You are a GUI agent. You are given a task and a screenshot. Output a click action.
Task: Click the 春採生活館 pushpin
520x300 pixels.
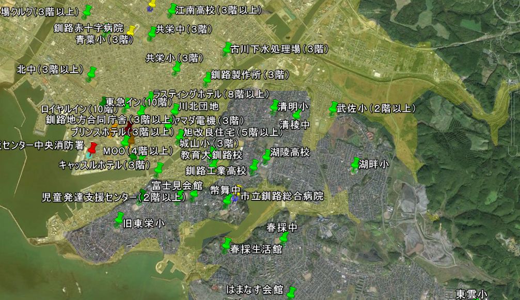226,243
